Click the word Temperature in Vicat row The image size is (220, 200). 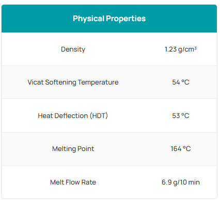coord(98,82)
